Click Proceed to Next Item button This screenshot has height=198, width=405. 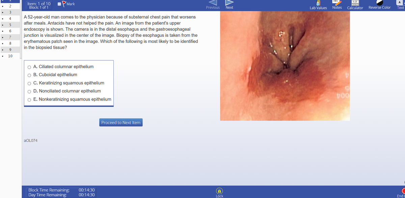[x=121, y=122]
